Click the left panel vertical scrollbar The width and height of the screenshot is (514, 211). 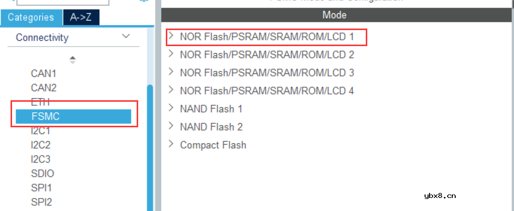(150, 145)
